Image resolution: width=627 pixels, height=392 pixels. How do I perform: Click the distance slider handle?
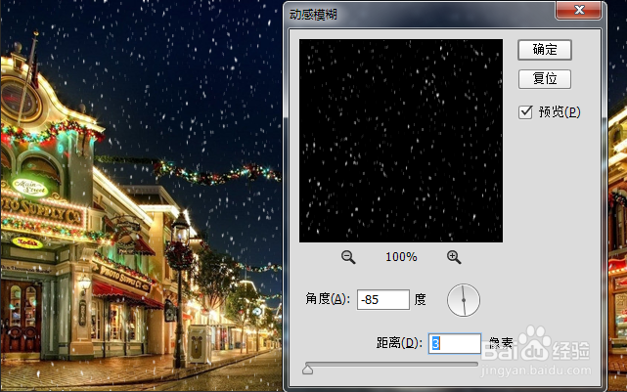point(307,370)
